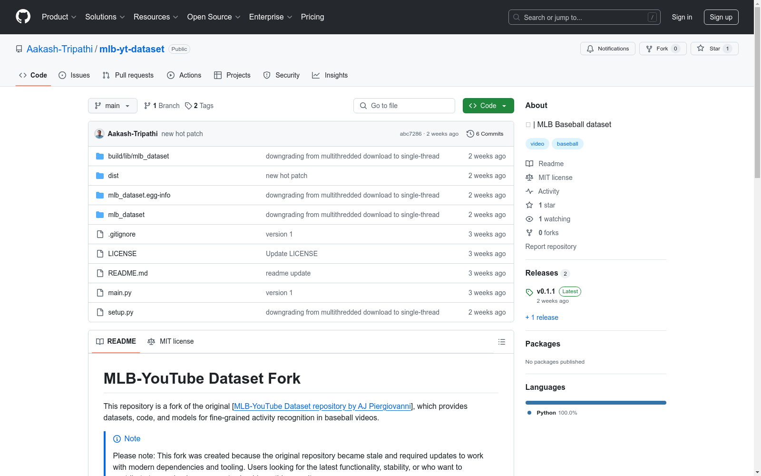Expand the Open Source menu

[214, 17]
